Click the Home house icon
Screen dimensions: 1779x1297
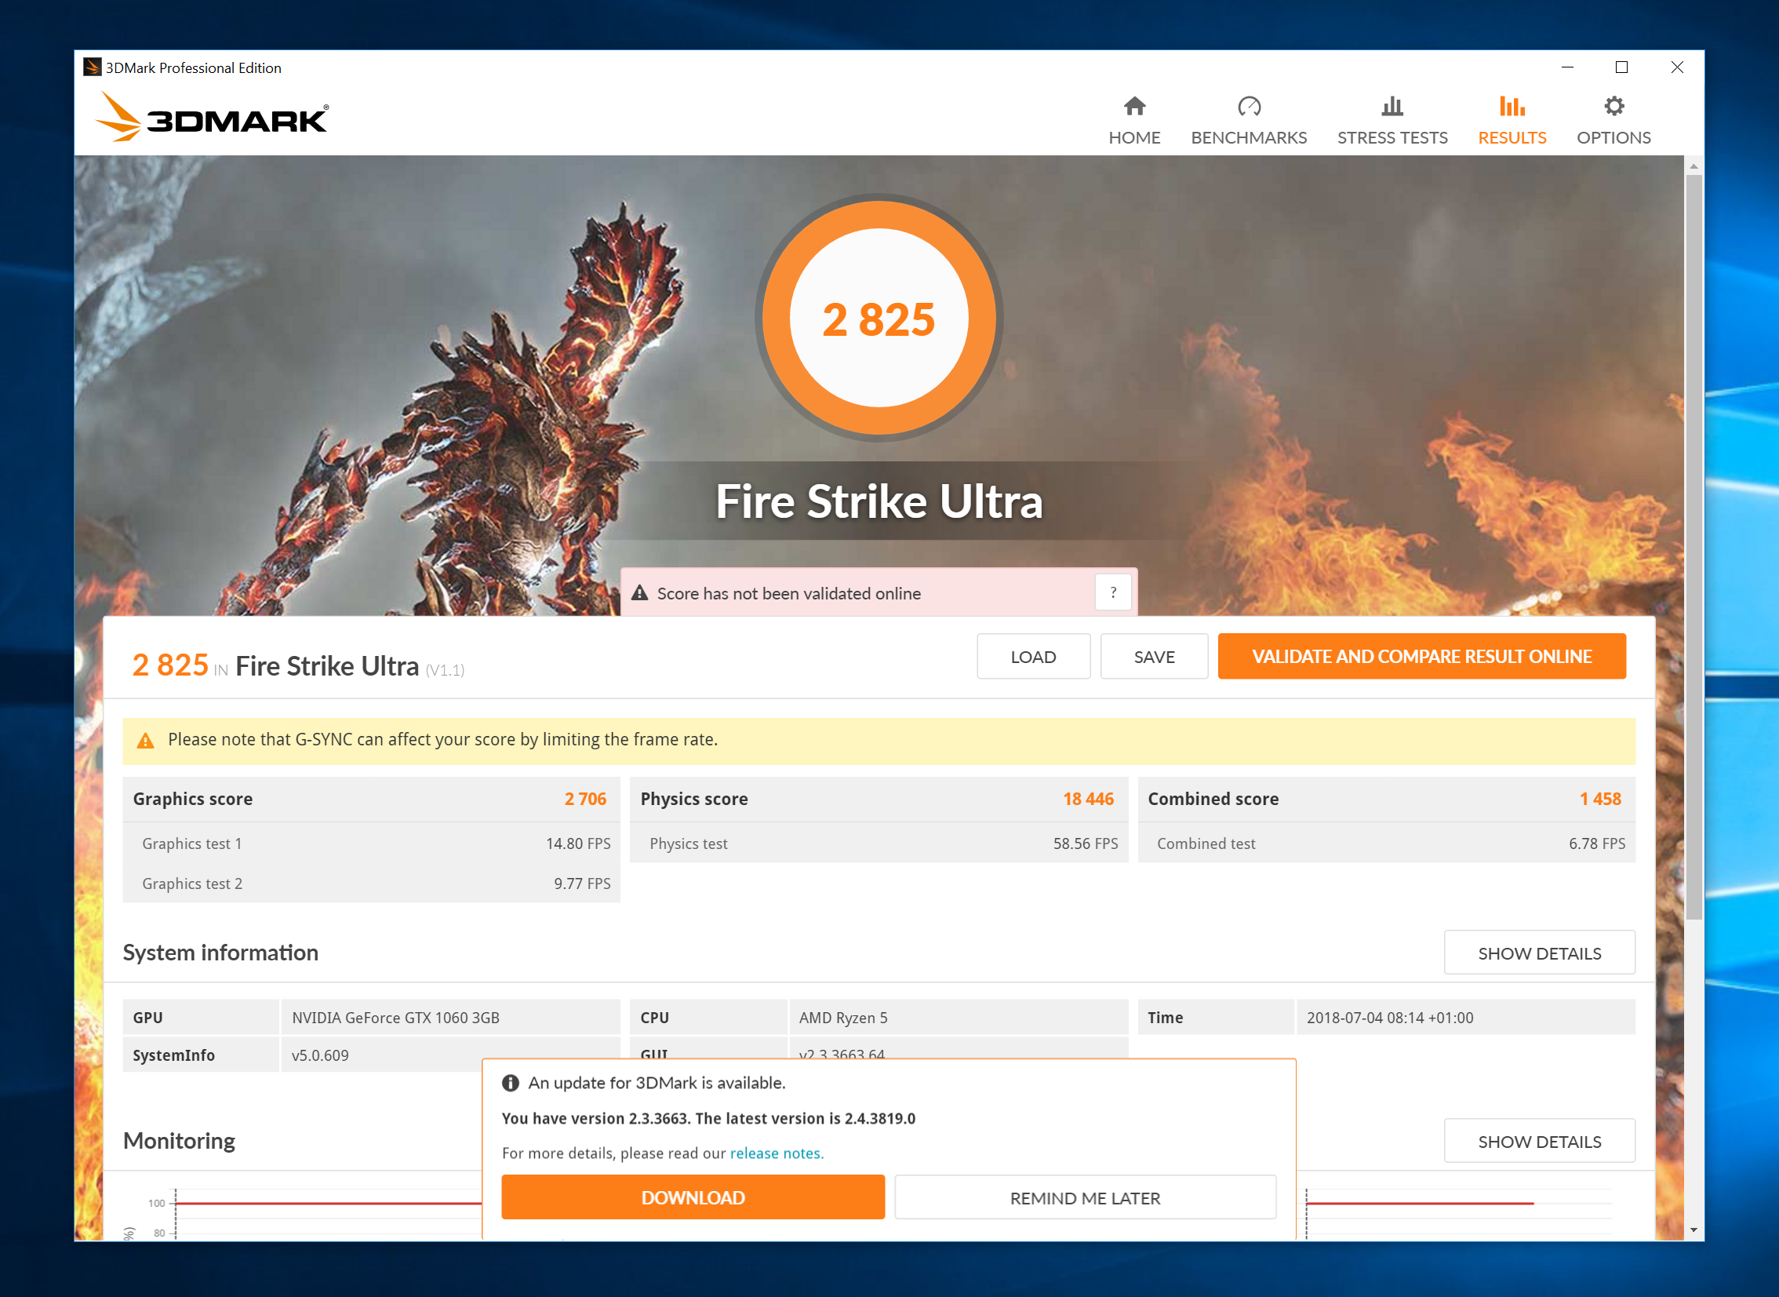(x=1134, y=106)
